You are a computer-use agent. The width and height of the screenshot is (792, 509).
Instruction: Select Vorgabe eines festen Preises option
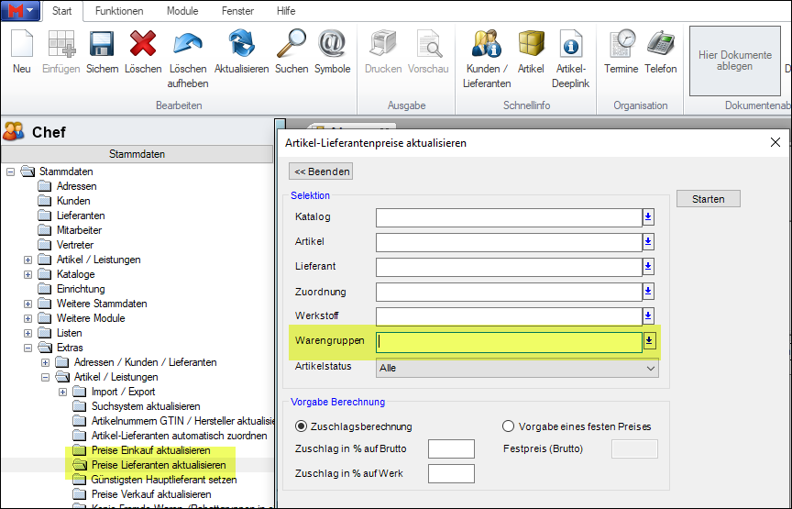pyautogui.click(x=509, y=426)
